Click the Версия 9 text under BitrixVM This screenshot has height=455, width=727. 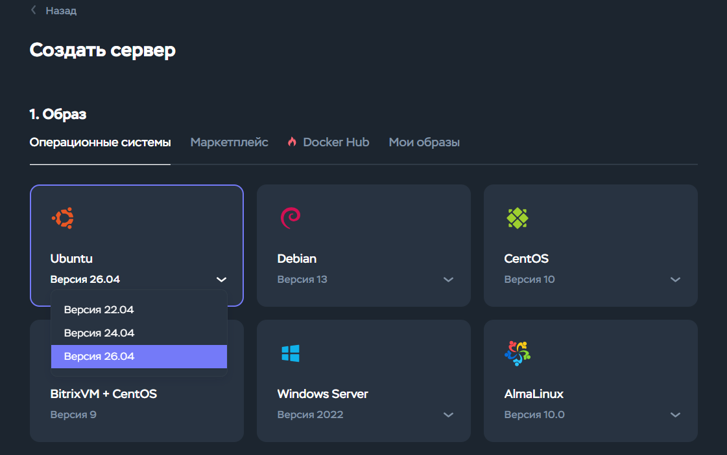(73, 415)
